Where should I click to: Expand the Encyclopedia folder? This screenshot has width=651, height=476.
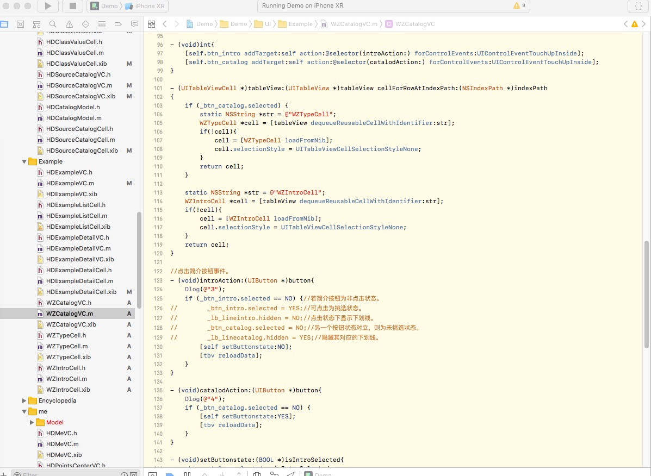(24, 400)
